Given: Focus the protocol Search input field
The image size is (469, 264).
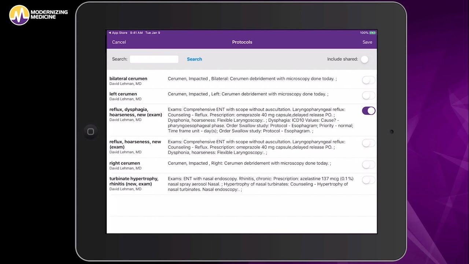Looking at the screenshot, I should click(154, 59).
